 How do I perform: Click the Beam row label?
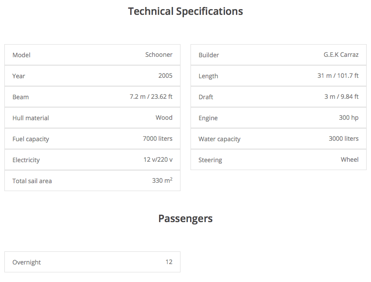(x=21, y=97)
